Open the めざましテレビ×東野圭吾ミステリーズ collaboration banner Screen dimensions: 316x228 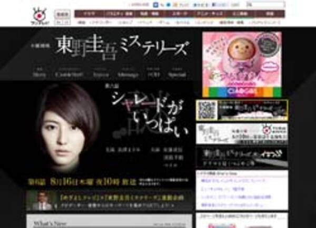tap(110, 201)
